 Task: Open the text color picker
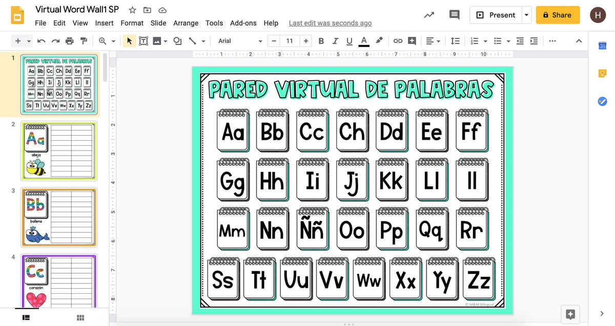(x=364, y=41)
